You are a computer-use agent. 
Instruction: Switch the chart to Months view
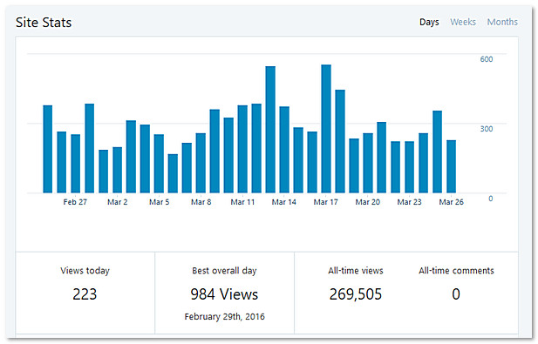click(502, 22)
